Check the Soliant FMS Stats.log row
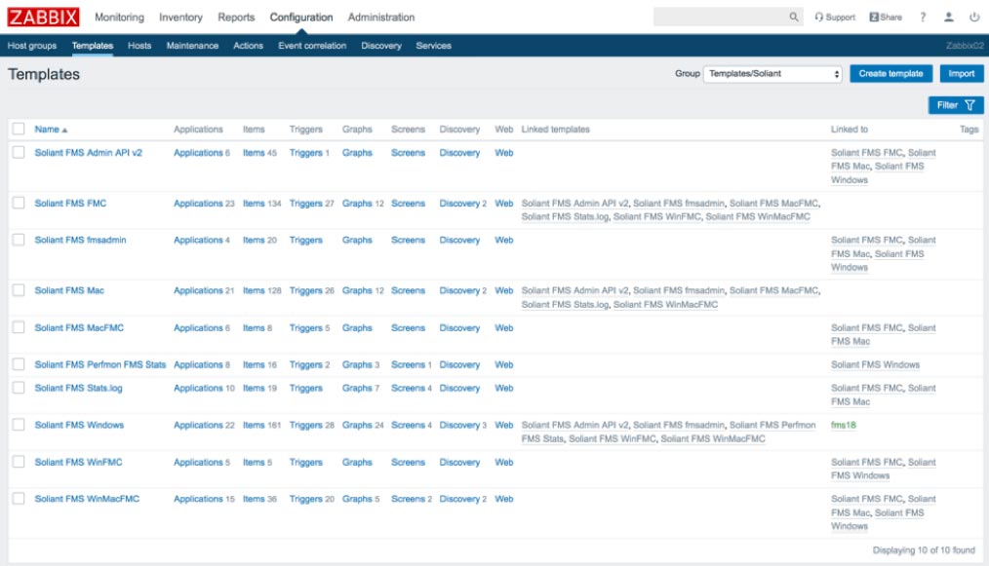The width and height of the screenshot is (989, 566). [19, 387]
